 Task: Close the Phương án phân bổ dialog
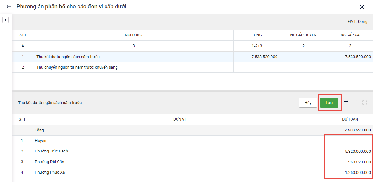click(362, 7)
